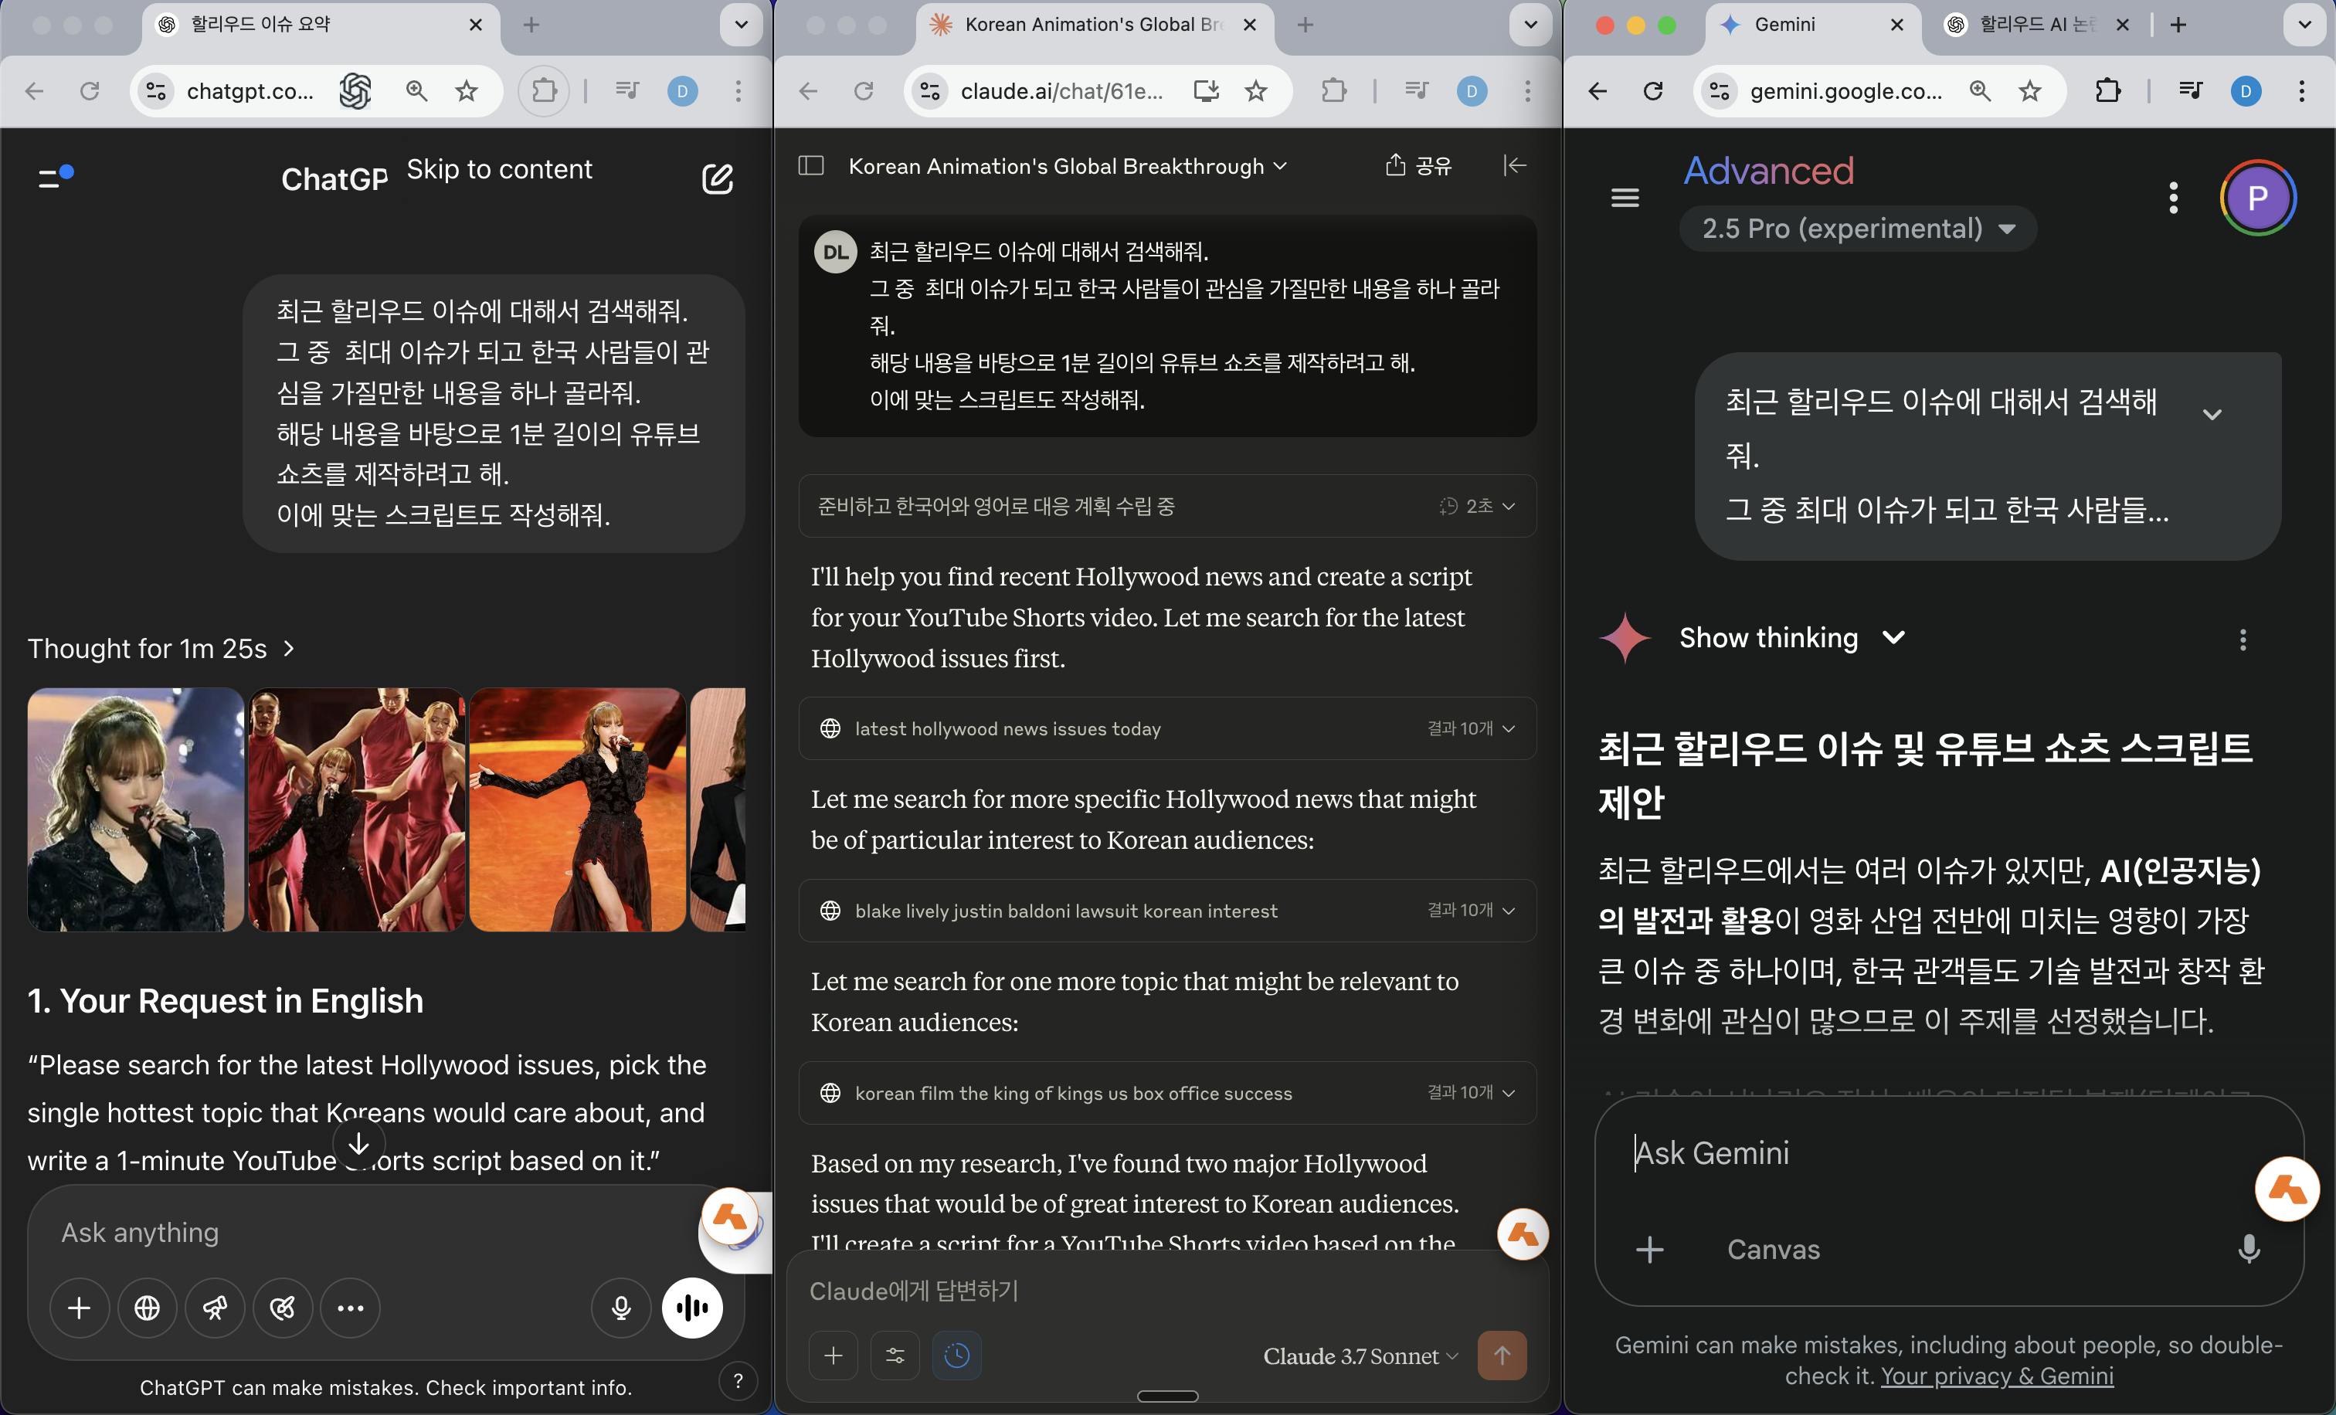The height and width of the screenshot is (1415, 2336).
Task: Install app icon in Claude address bar
Action: pyautogui.click(x=1206, y=91)
